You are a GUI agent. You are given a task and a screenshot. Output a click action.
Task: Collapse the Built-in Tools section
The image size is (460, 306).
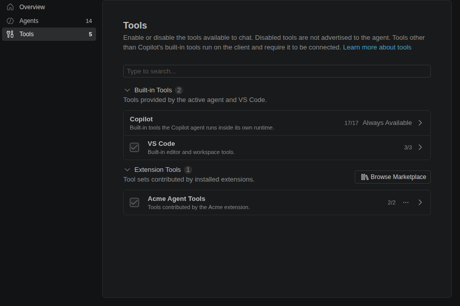(x=127, y=90)
